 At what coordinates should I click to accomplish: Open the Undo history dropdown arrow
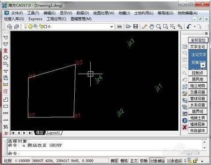click(x=195, y=26)
